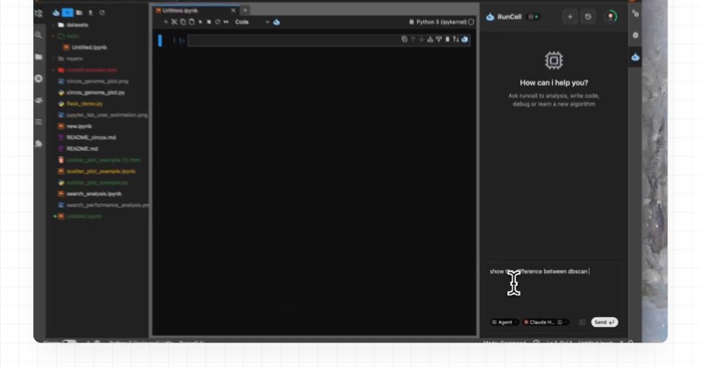Open jupyter_lab_user_estimation.png file
The width and height of the screenshot is (701, 368).
[x=107, y=115]
